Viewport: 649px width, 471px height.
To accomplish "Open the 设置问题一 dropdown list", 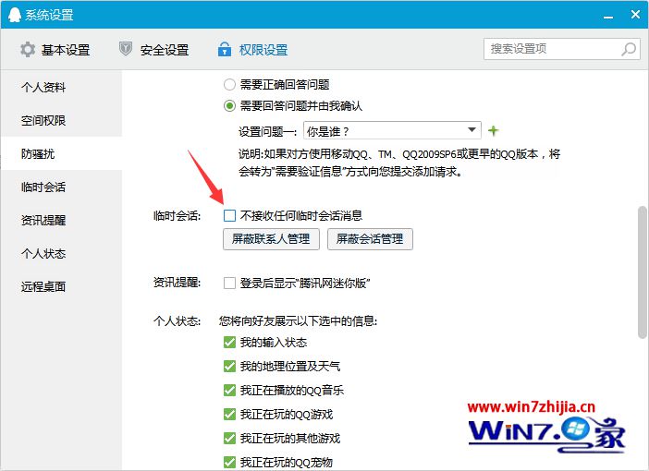I will 392,130.
